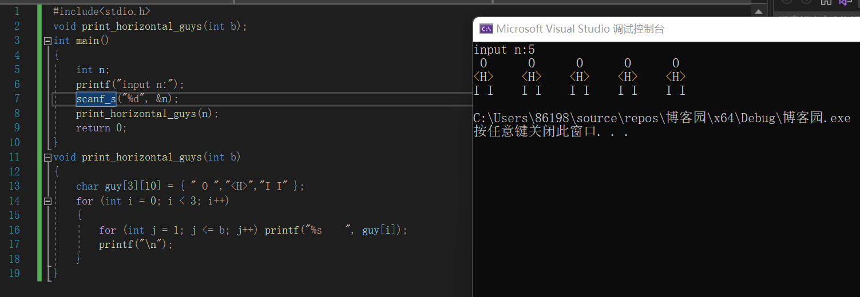The height and width of the screenshot is (297, 860).
Task: Click the debug console window icon
Action: (x=486, y=29)
